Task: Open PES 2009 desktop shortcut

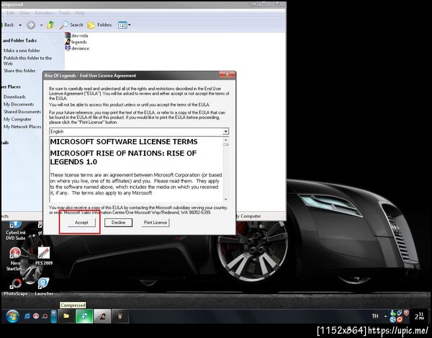Action: pyautogui.click(x=44, y=256)
